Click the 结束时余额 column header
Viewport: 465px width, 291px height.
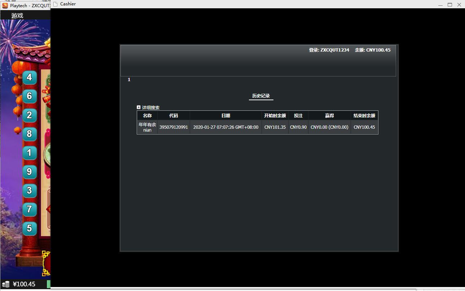pyautogui.click(x=364, y=116)
